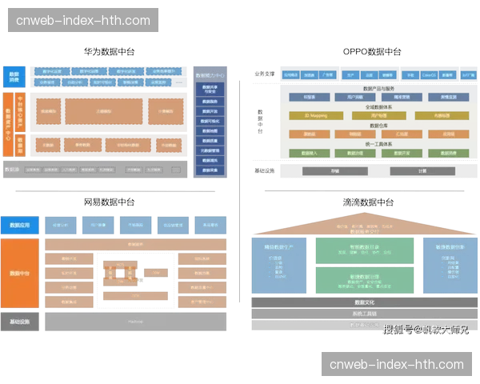Click the OPPO数据中台 diagram title
Image resolution: width=480 pixels, height=384 pixels.
[x=372, y=51]
